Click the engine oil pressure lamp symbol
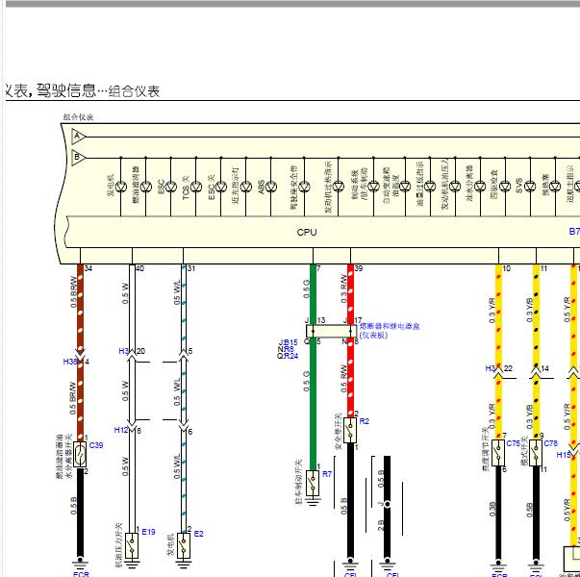Image resolution: width=580 pixels, height=577 pixels. click(455, 187)
